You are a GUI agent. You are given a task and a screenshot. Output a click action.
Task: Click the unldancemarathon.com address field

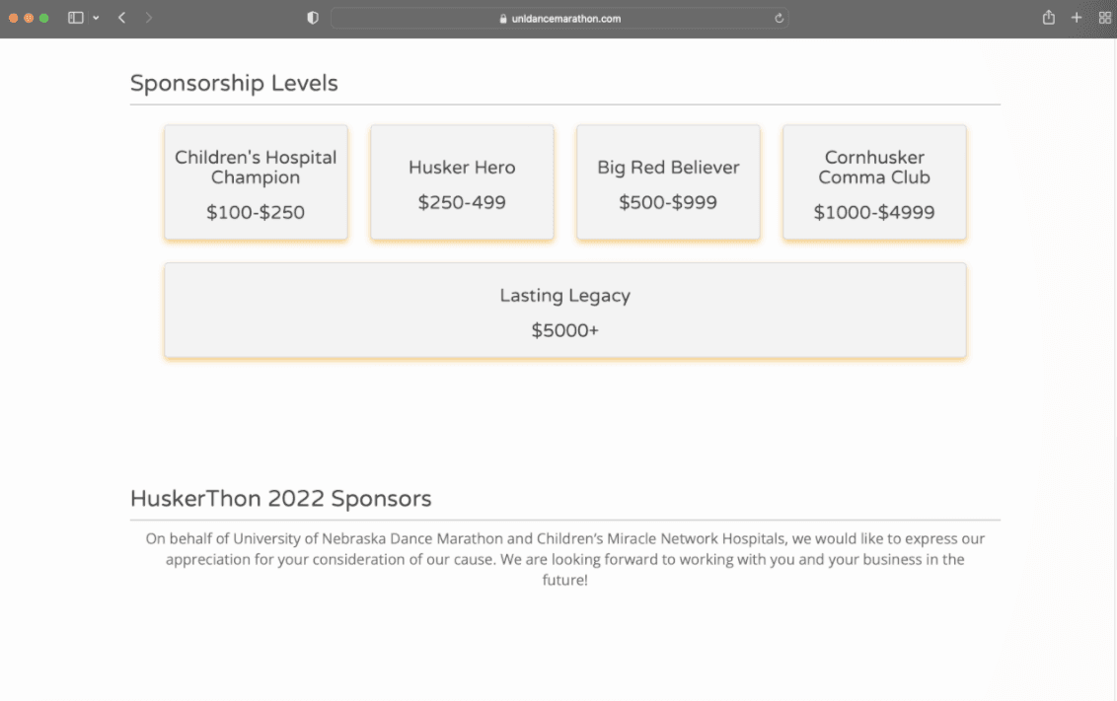(x=566, y=18)
